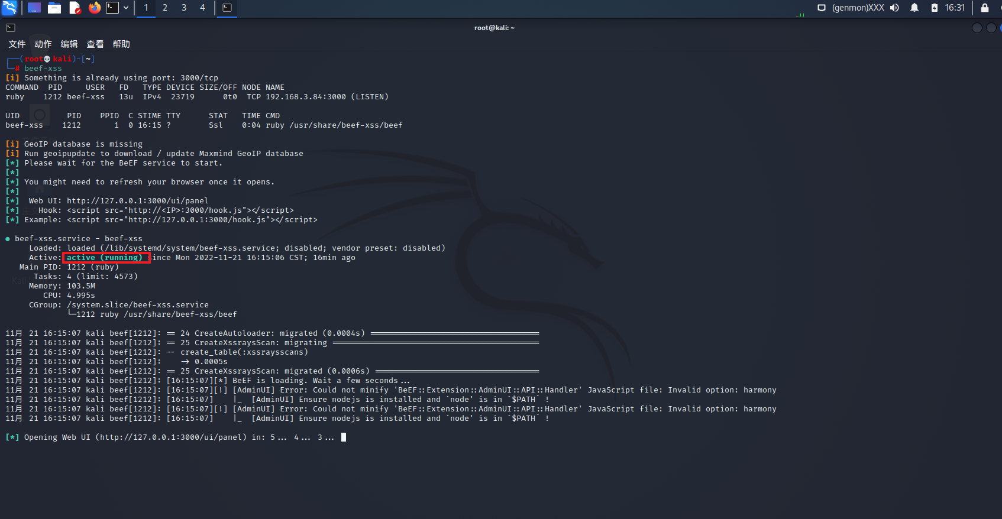Click "25 CreateXssraysScan: migrating" log entry
The width and height of the screenshot is (1002, 519).
click(x=254, y=343)
